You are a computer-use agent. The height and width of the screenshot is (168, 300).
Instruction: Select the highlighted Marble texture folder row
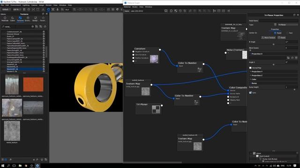[23, 69]
